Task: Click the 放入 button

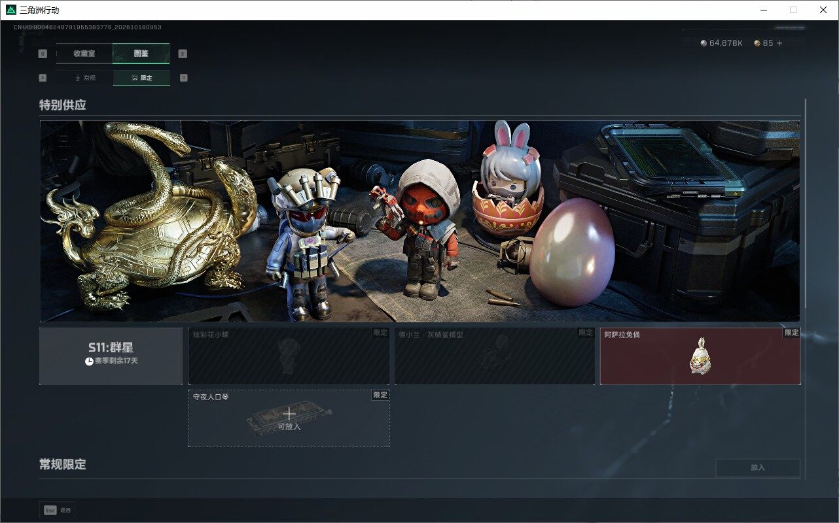Action: click(758, 467)
